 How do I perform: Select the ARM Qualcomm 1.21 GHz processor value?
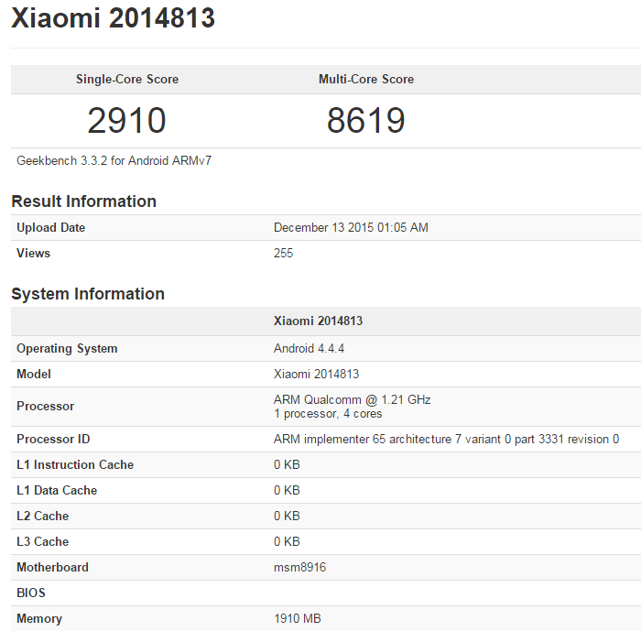tap(352, 400)
